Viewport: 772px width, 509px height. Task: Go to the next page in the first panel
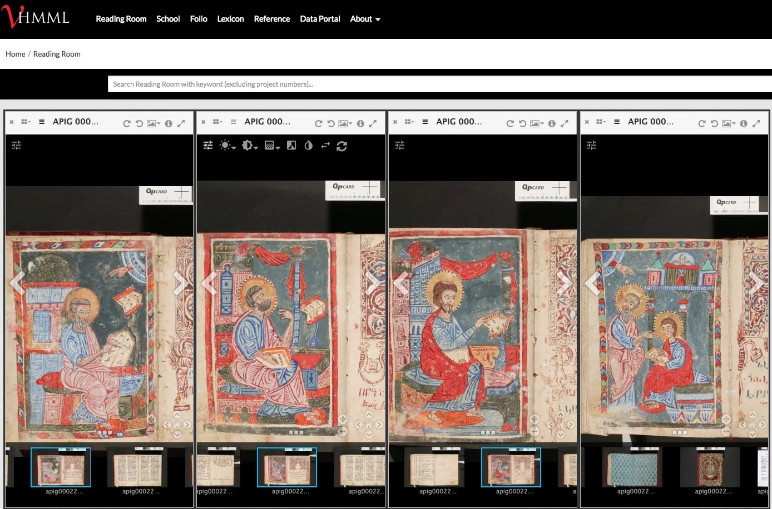click(180, 283)
